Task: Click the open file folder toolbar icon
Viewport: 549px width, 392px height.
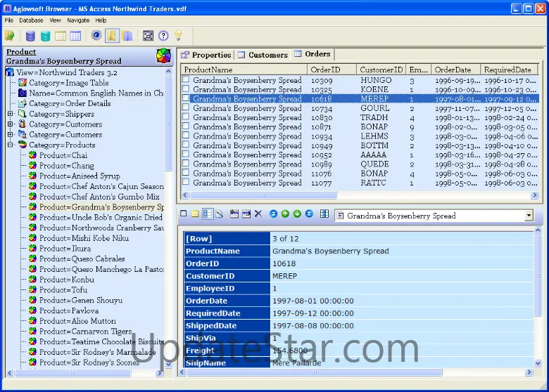Action: tap(9, 36)
